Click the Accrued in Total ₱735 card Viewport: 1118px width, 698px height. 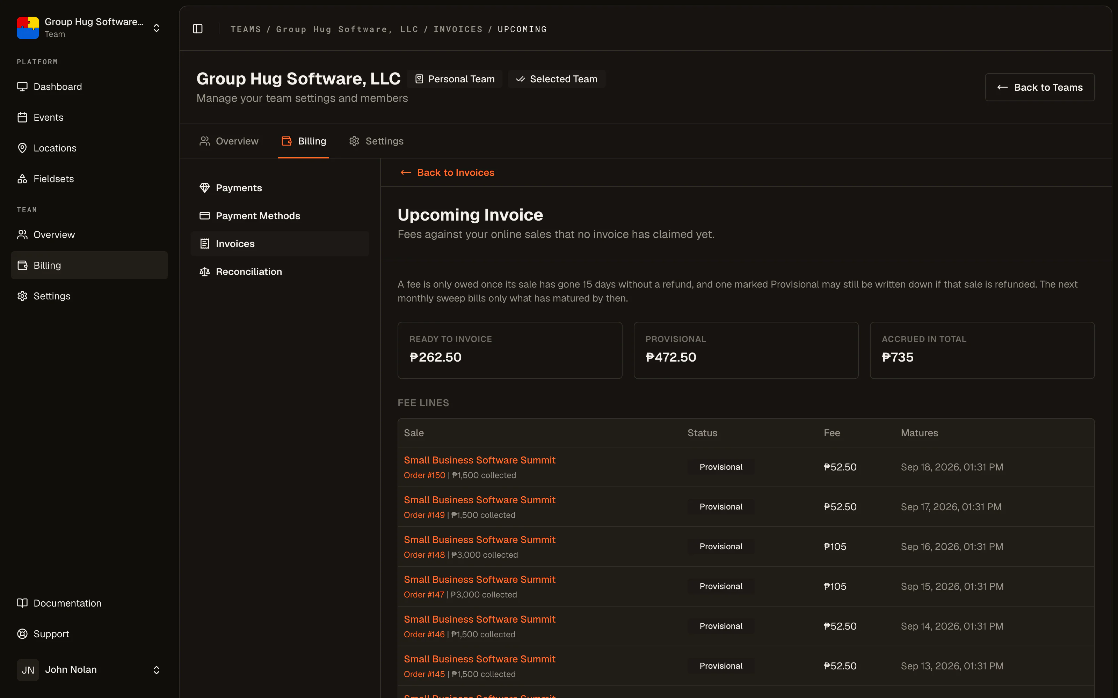coord(982,350)
